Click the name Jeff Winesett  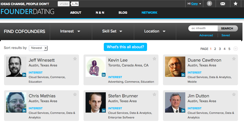tap(42, 60)
